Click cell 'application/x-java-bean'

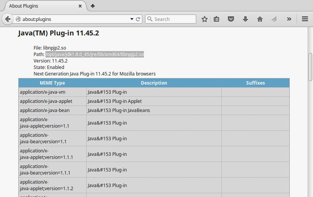pyautogui.click(x=52, y=111)
